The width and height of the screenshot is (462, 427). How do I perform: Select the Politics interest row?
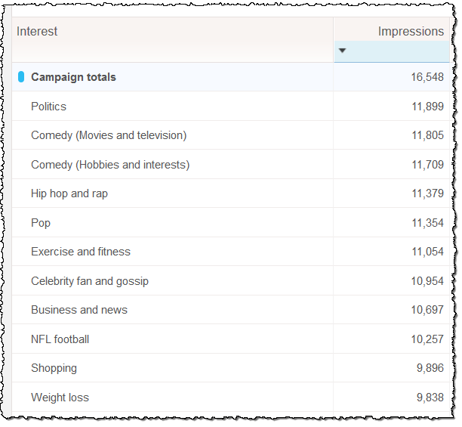[48, 107]
